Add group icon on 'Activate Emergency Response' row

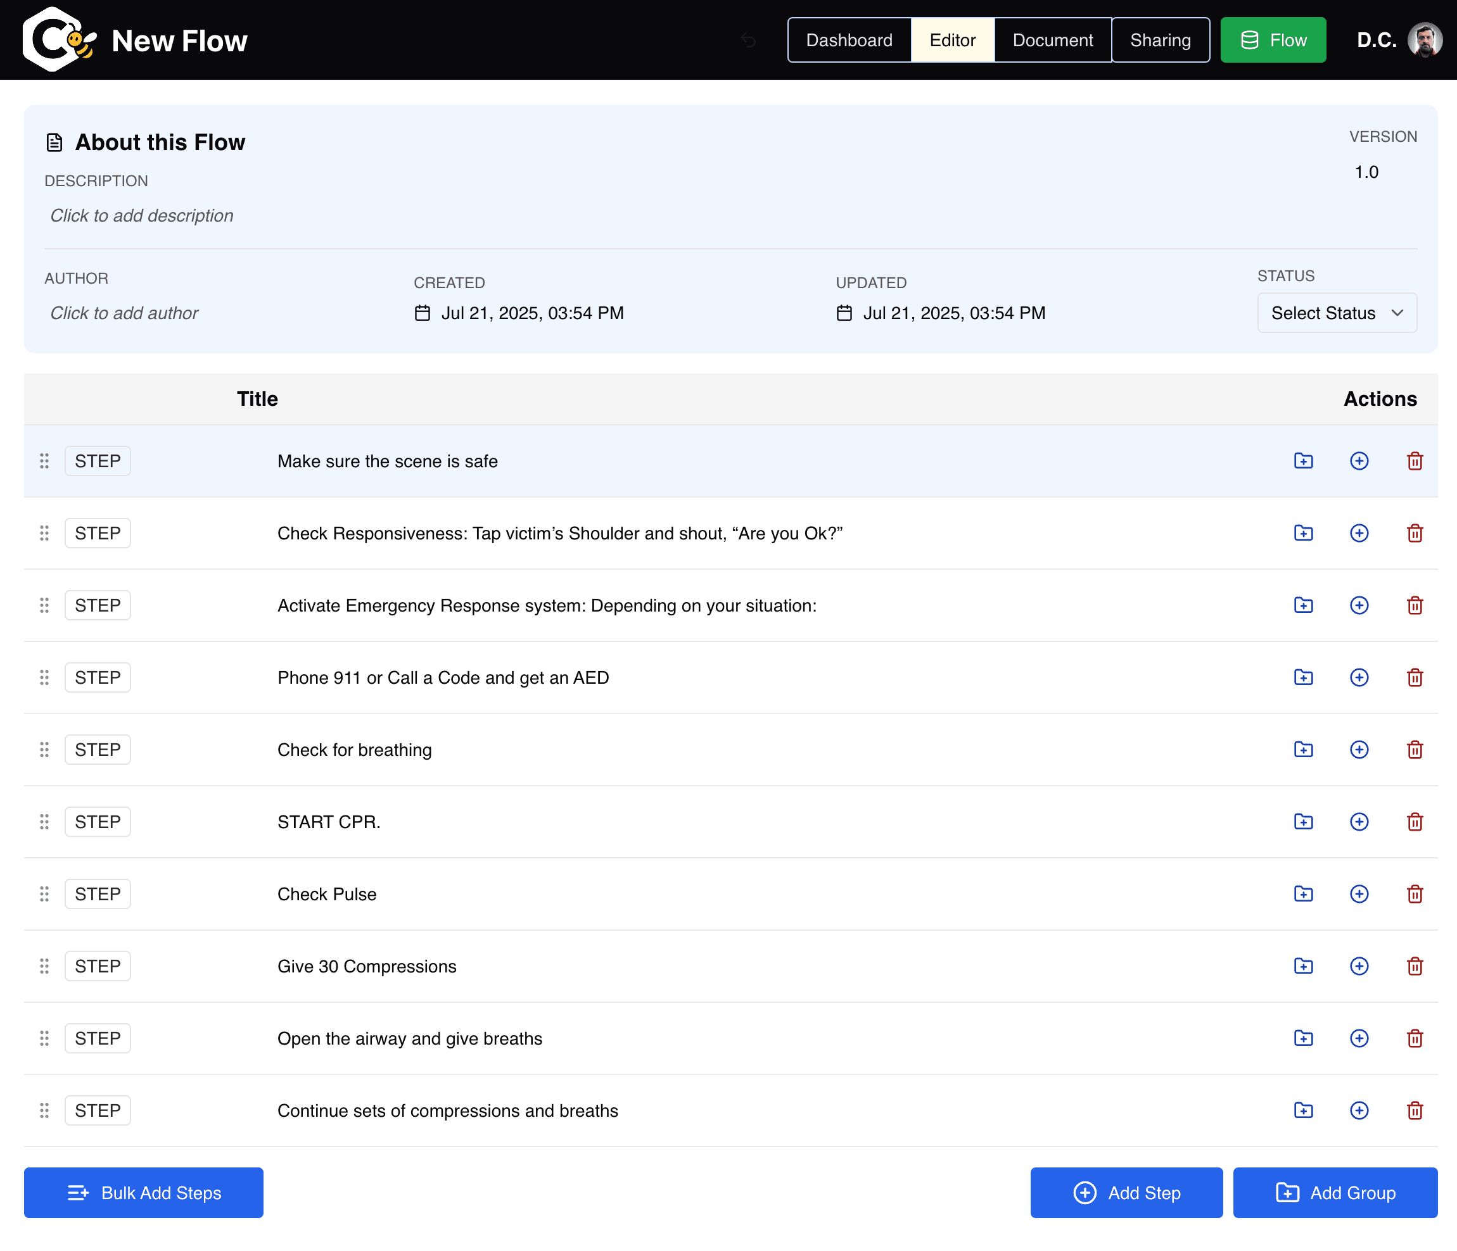click(x=1304, y=605)
